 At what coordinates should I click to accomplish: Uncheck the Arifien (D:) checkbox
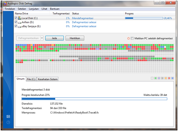click(x=16, y=22)
